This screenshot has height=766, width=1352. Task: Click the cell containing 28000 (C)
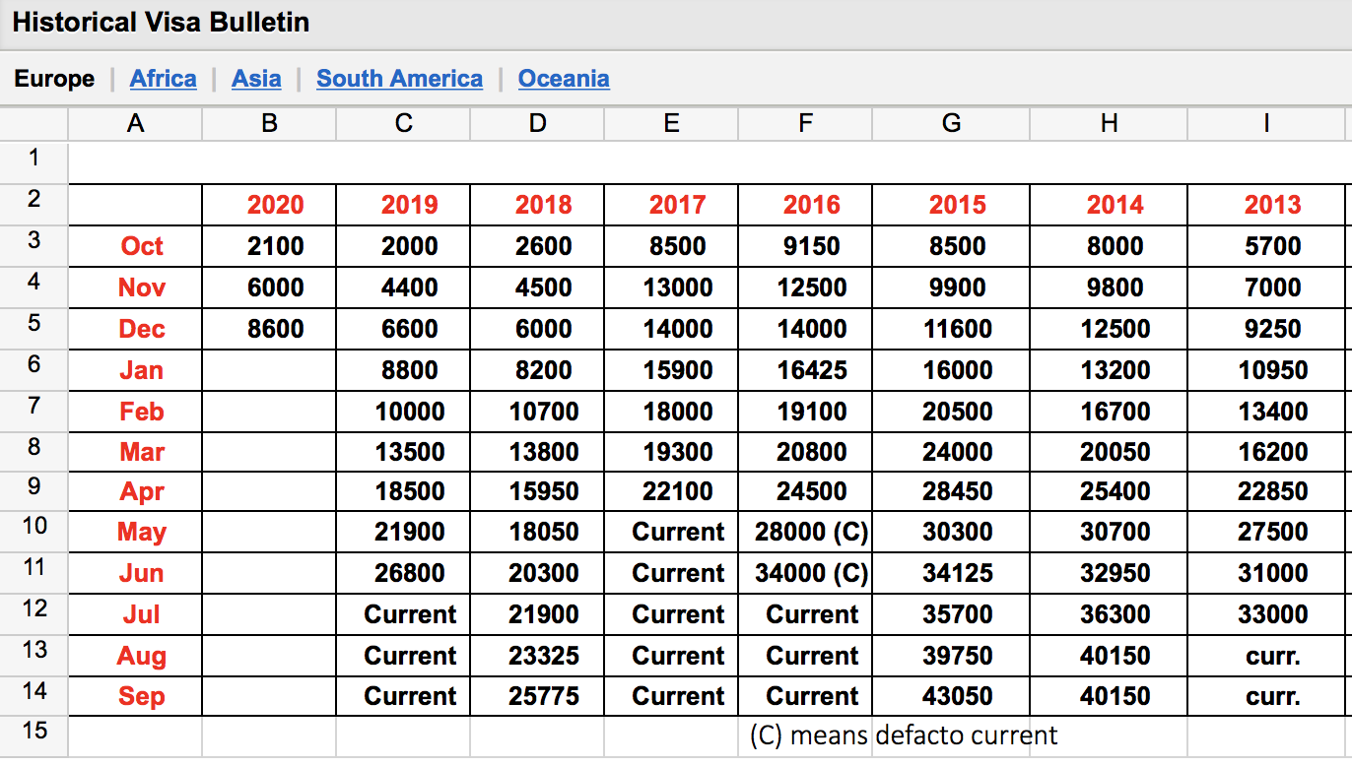point(805,532)
